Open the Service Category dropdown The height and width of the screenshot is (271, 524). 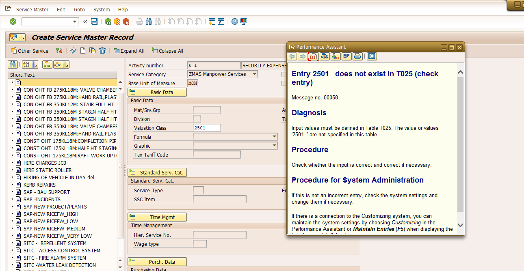[x=254, y=74]
